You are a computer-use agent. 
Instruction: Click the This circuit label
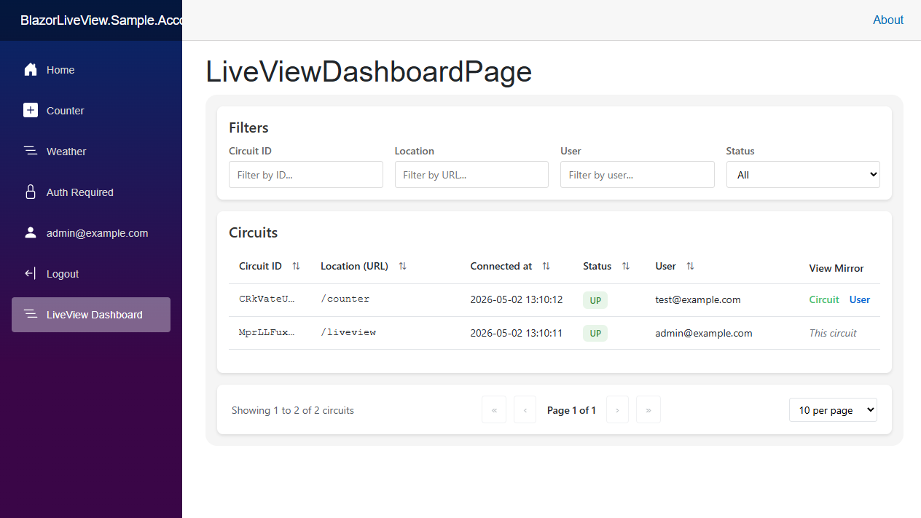[x=833, y=333]
